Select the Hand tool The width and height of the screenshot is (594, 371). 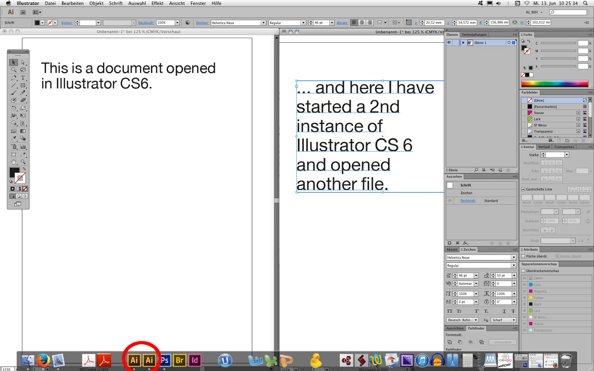[13, 162]
